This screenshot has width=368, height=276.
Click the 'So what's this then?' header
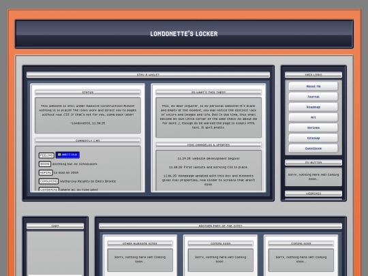[x=209, y=92]
